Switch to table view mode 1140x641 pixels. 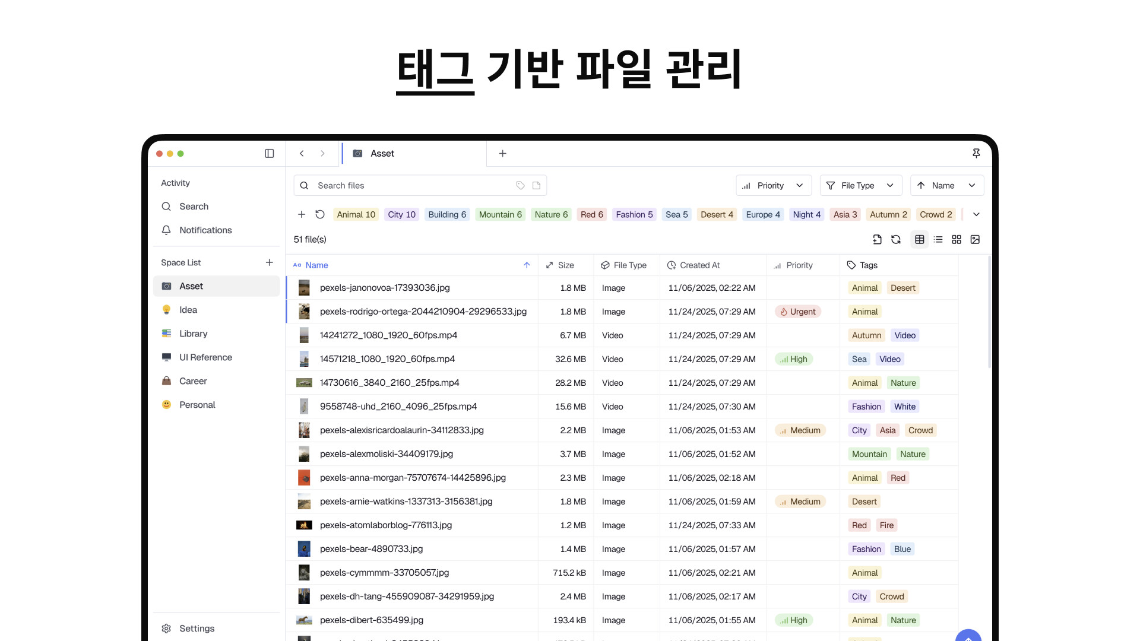coord(919,240)
